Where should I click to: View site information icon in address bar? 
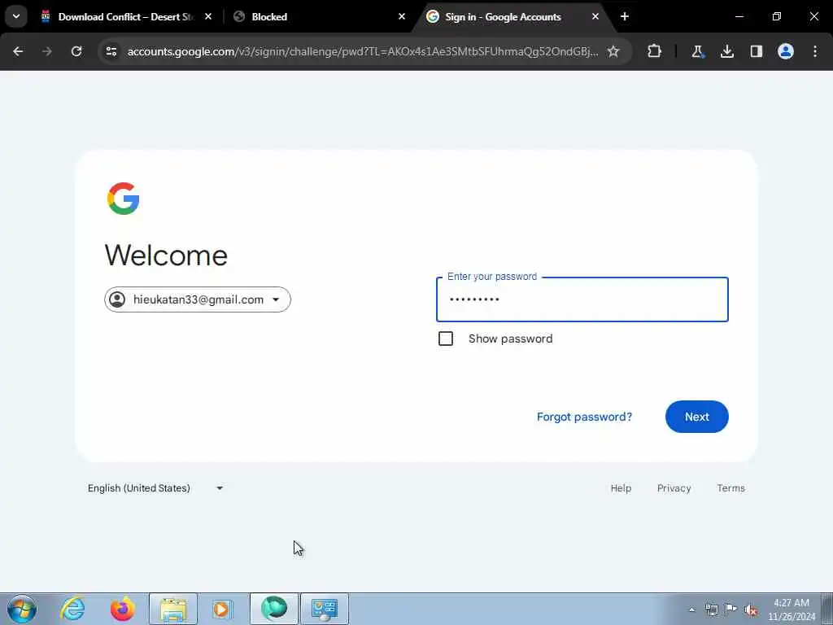click(x=111, y=51)
